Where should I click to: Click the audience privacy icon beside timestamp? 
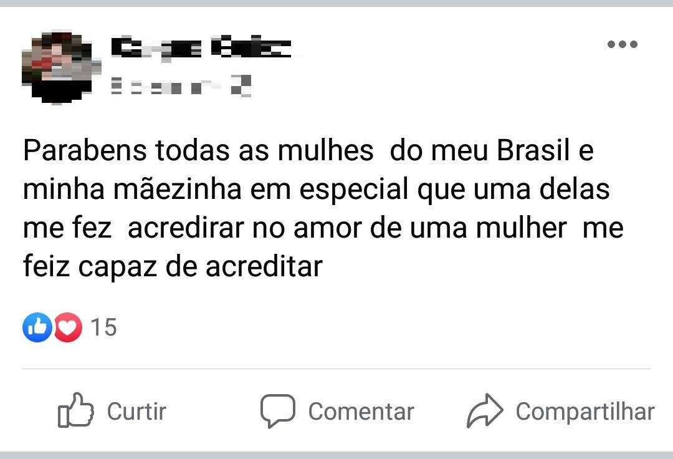(x=241, y=85)
